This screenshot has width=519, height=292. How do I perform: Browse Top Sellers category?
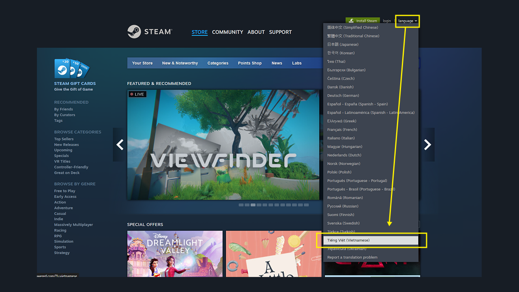tap(64, 139)
